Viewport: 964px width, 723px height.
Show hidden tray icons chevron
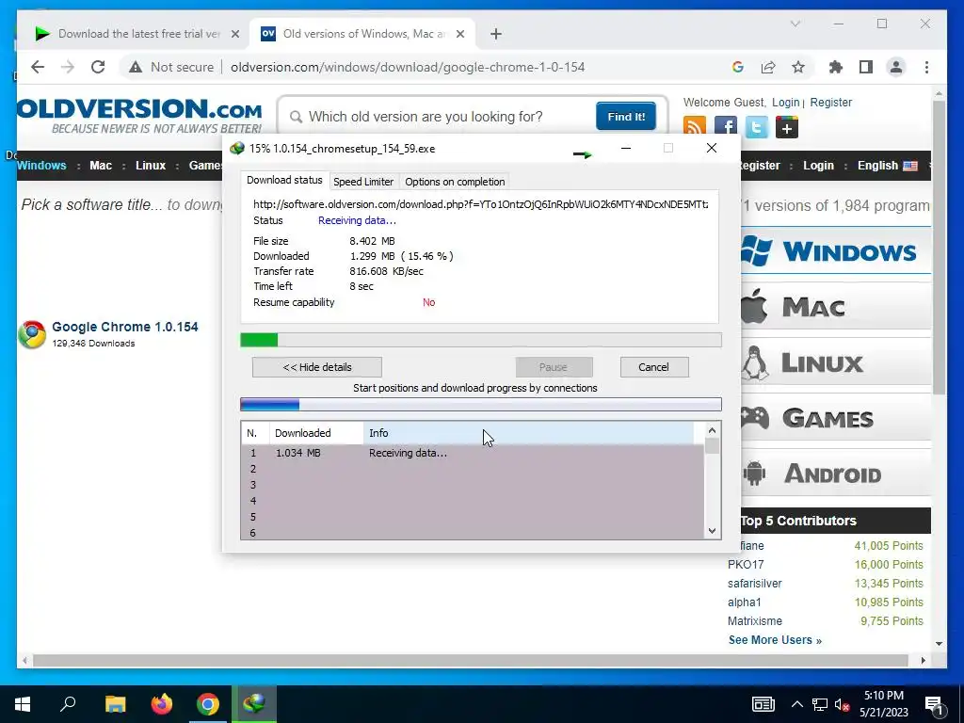click(x=796, y=704)
